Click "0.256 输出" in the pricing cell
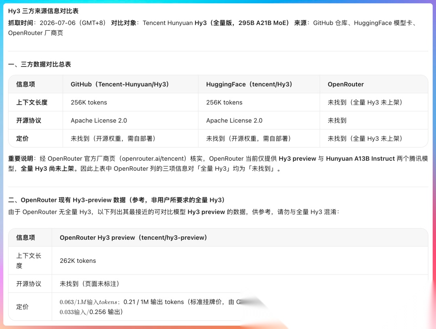The width and height of the screenshot is (436, 329). coord(104,312)
